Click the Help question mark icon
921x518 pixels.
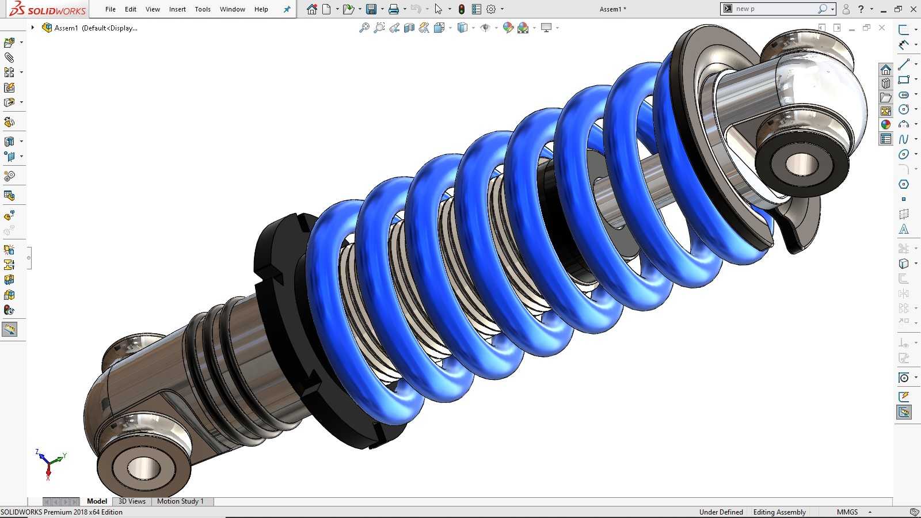(861, 9)
